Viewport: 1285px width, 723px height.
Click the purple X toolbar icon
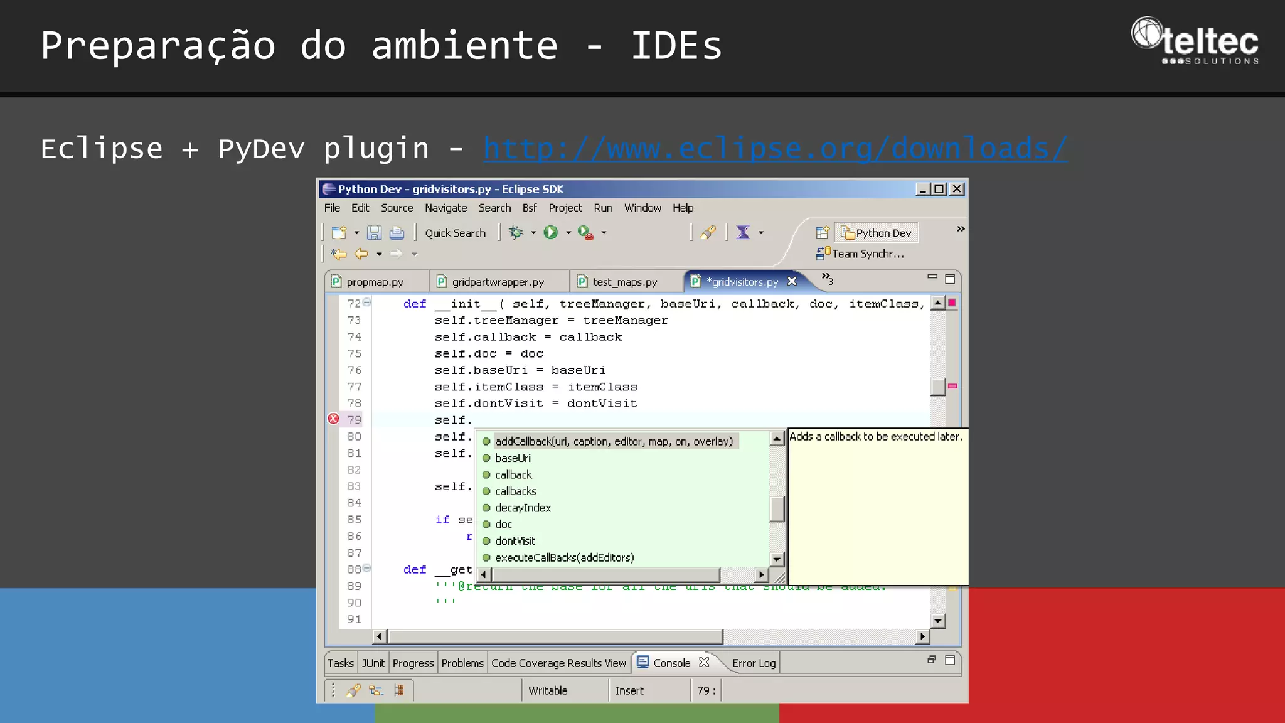point(744,232)
